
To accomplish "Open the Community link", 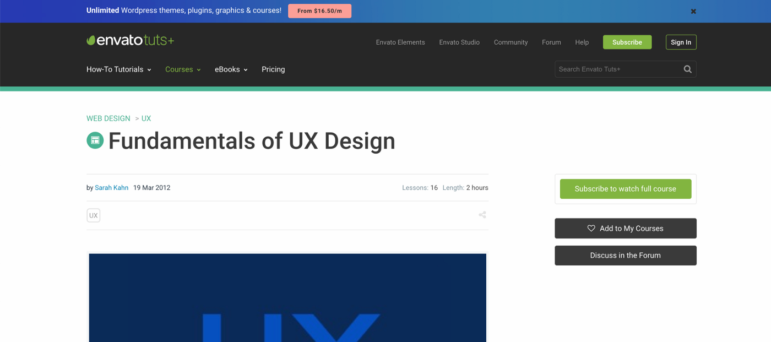I will coord(511,42).
